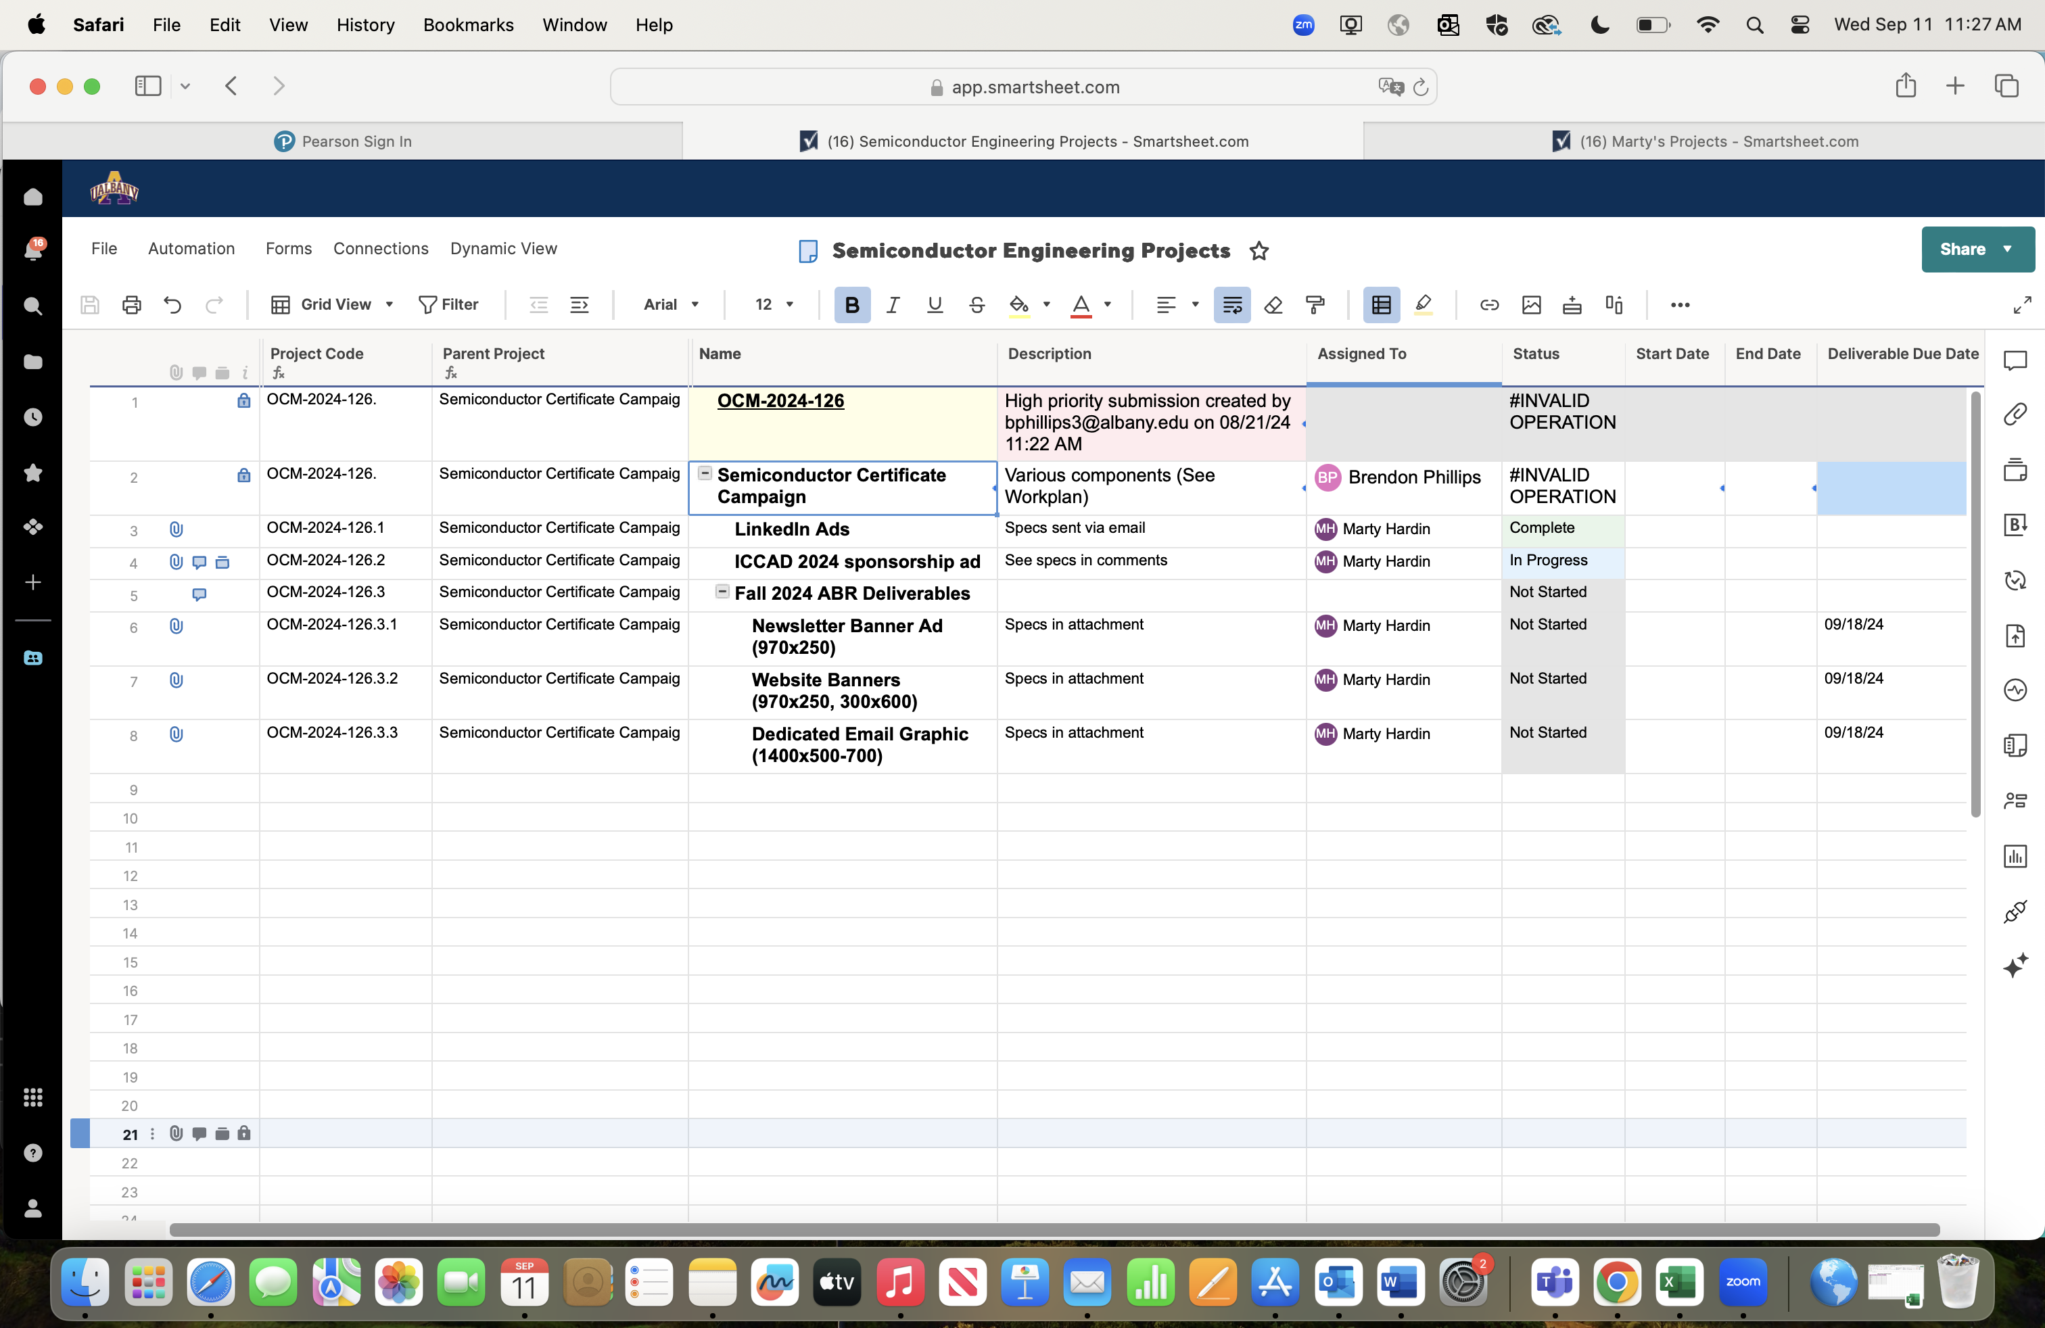Image resolution: width=2045 pixels, height=1328 pixels.
Task: Open the AI sparkle tool in right rail
Action: point(2015,966)
